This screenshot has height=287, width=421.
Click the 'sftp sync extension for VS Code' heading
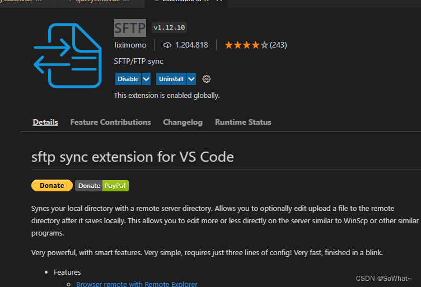coord(133,157)
